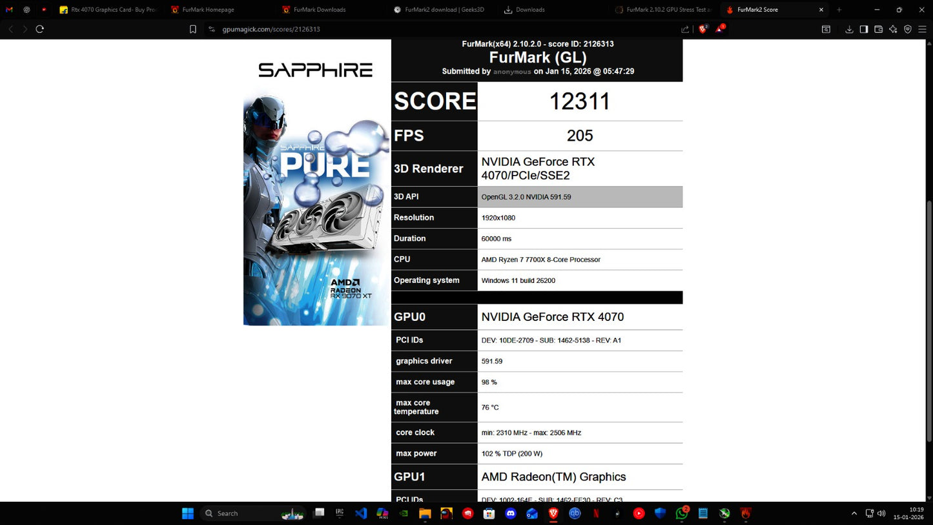The height and width of the screenshot is (525, 933).
Task: Open Discord from the taskbar
Action: (x=511, y=513)
